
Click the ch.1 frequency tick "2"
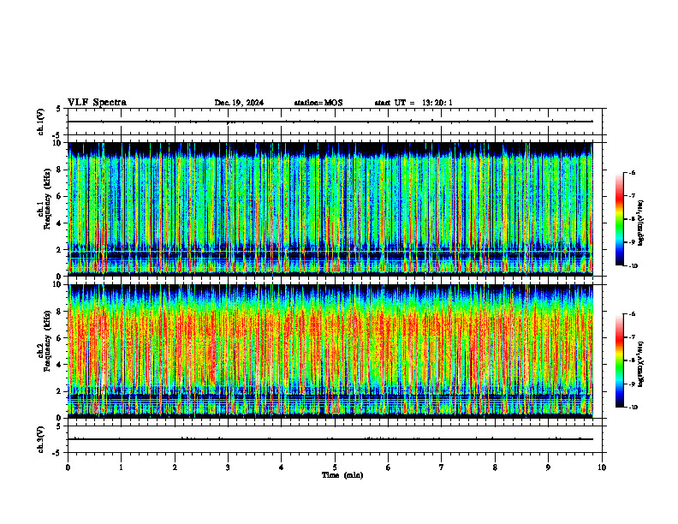[x=59, y=250]
